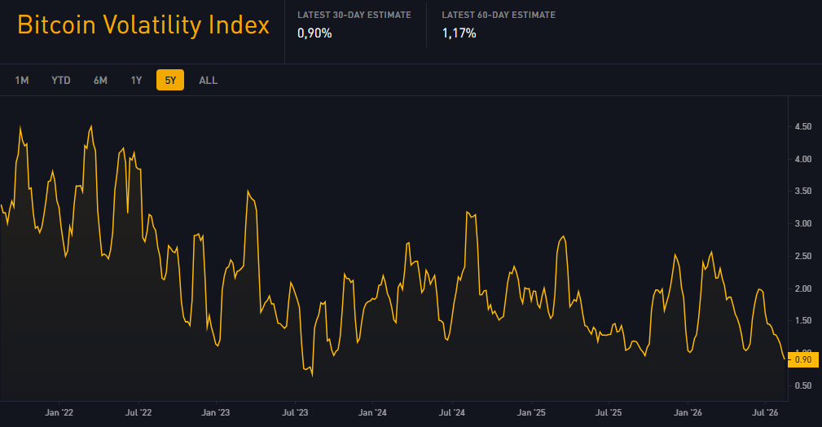Click the Jul '25 x-axis label

(609, 412)
